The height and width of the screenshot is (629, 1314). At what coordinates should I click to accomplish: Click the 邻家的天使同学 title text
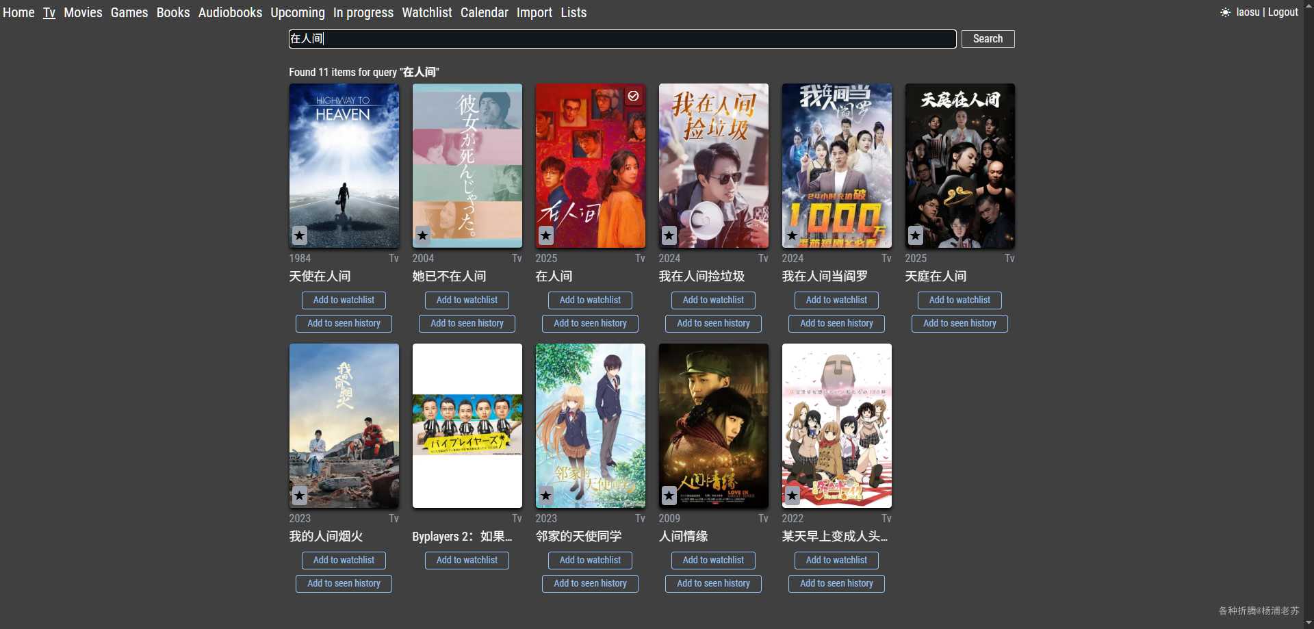click(x=578, y=537)
